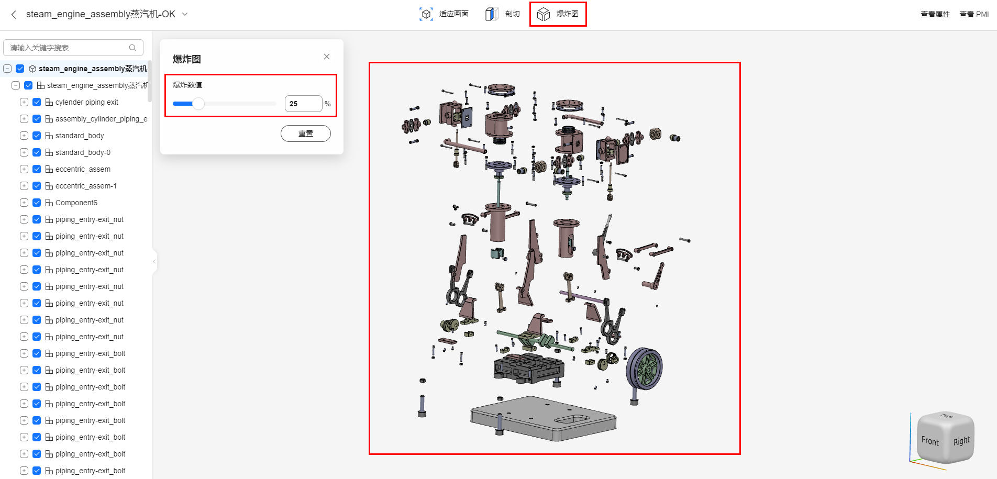Image resolution: width=997 pixels, height=479 pixels.
Task: Uncheck assembly_cylinder_piping_e checkbox
Action: click(37, 119)
